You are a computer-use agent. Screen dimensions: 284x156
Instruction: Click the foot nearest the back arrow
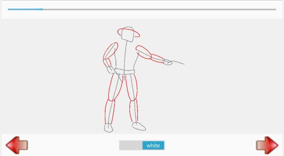click(x=109, y=128)
